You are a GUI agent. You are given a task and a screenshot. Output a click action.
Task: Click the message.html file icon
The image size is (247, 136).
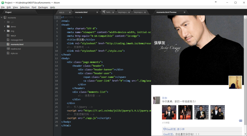(8, 40)
